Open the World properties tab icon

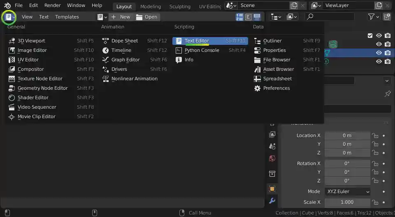coord(272,158)
